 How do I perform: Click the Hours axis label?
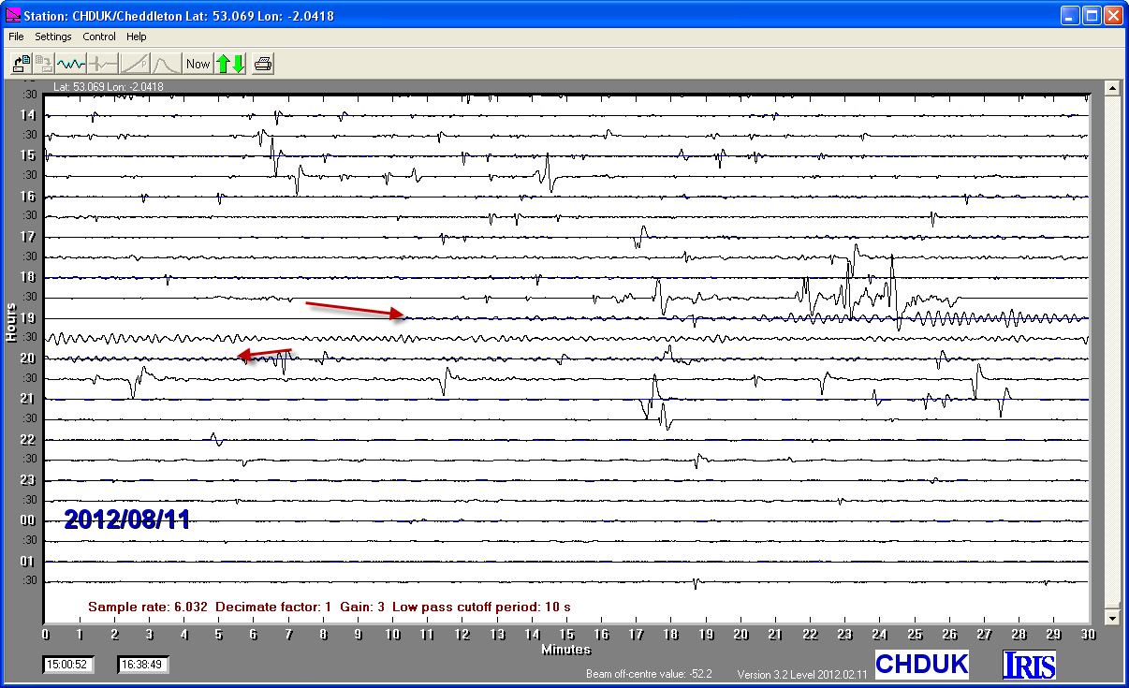[11, 323]
